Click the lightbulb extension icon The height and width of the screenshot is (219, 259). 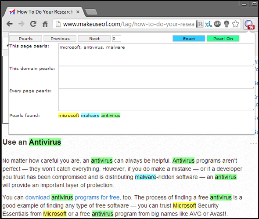pyautogui.click(x=227, y=24)
